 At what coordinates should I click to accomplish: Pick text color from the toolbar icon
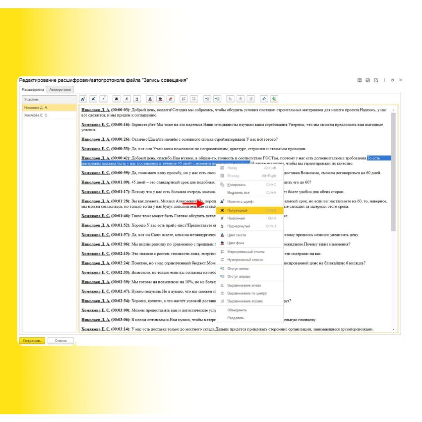point(150,99)
